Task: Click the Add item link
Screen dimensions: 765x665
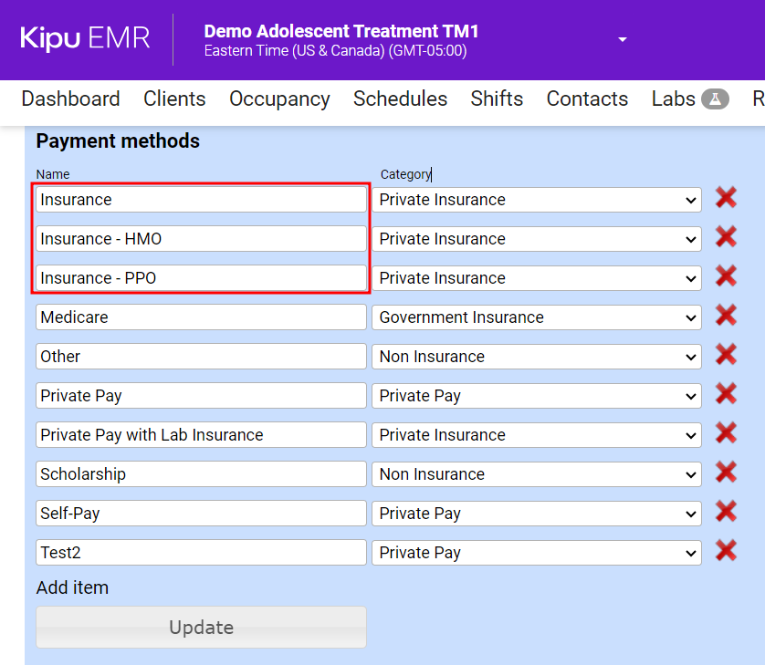Action: pos(72,587)
